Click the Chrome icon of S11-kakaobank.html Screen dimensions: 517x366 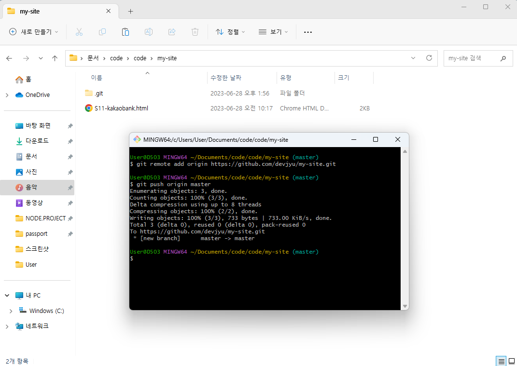[x=89, y=108]
